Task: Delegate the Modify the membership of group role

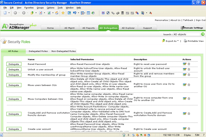Action: tap(14, 75)
